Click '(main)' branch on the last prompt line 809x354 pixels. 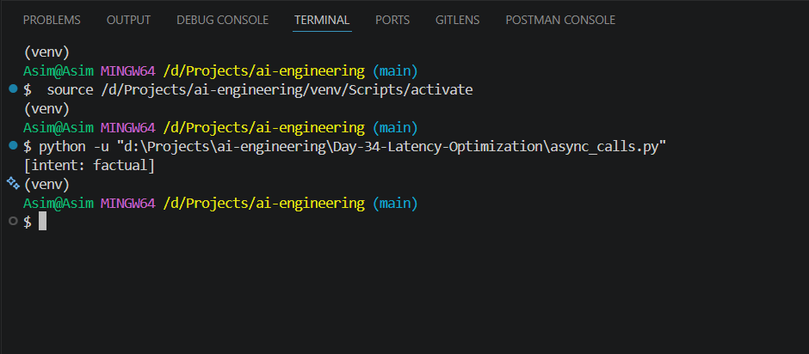395,204
